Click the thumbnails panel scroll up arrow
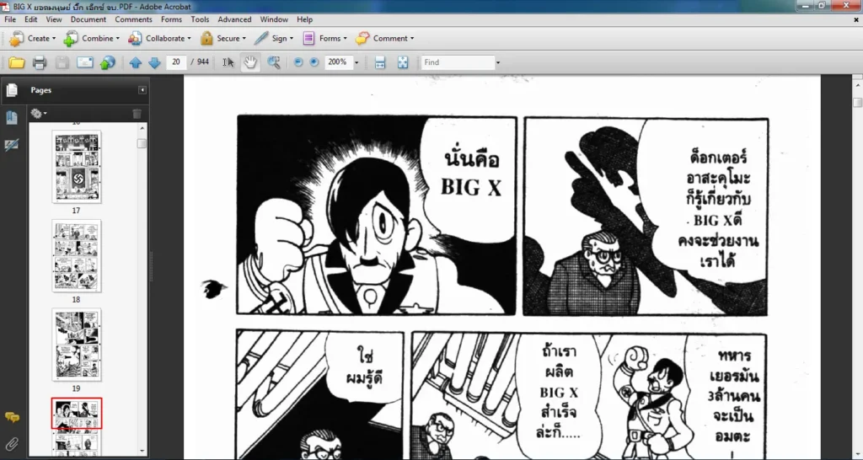The width and height of the screenshot is (863, 460). pos(142,128)
